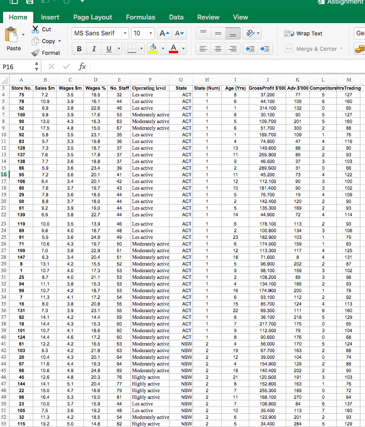365x427 pixels.
Task: Click the Paste clipboard icon
Action: 11,34
